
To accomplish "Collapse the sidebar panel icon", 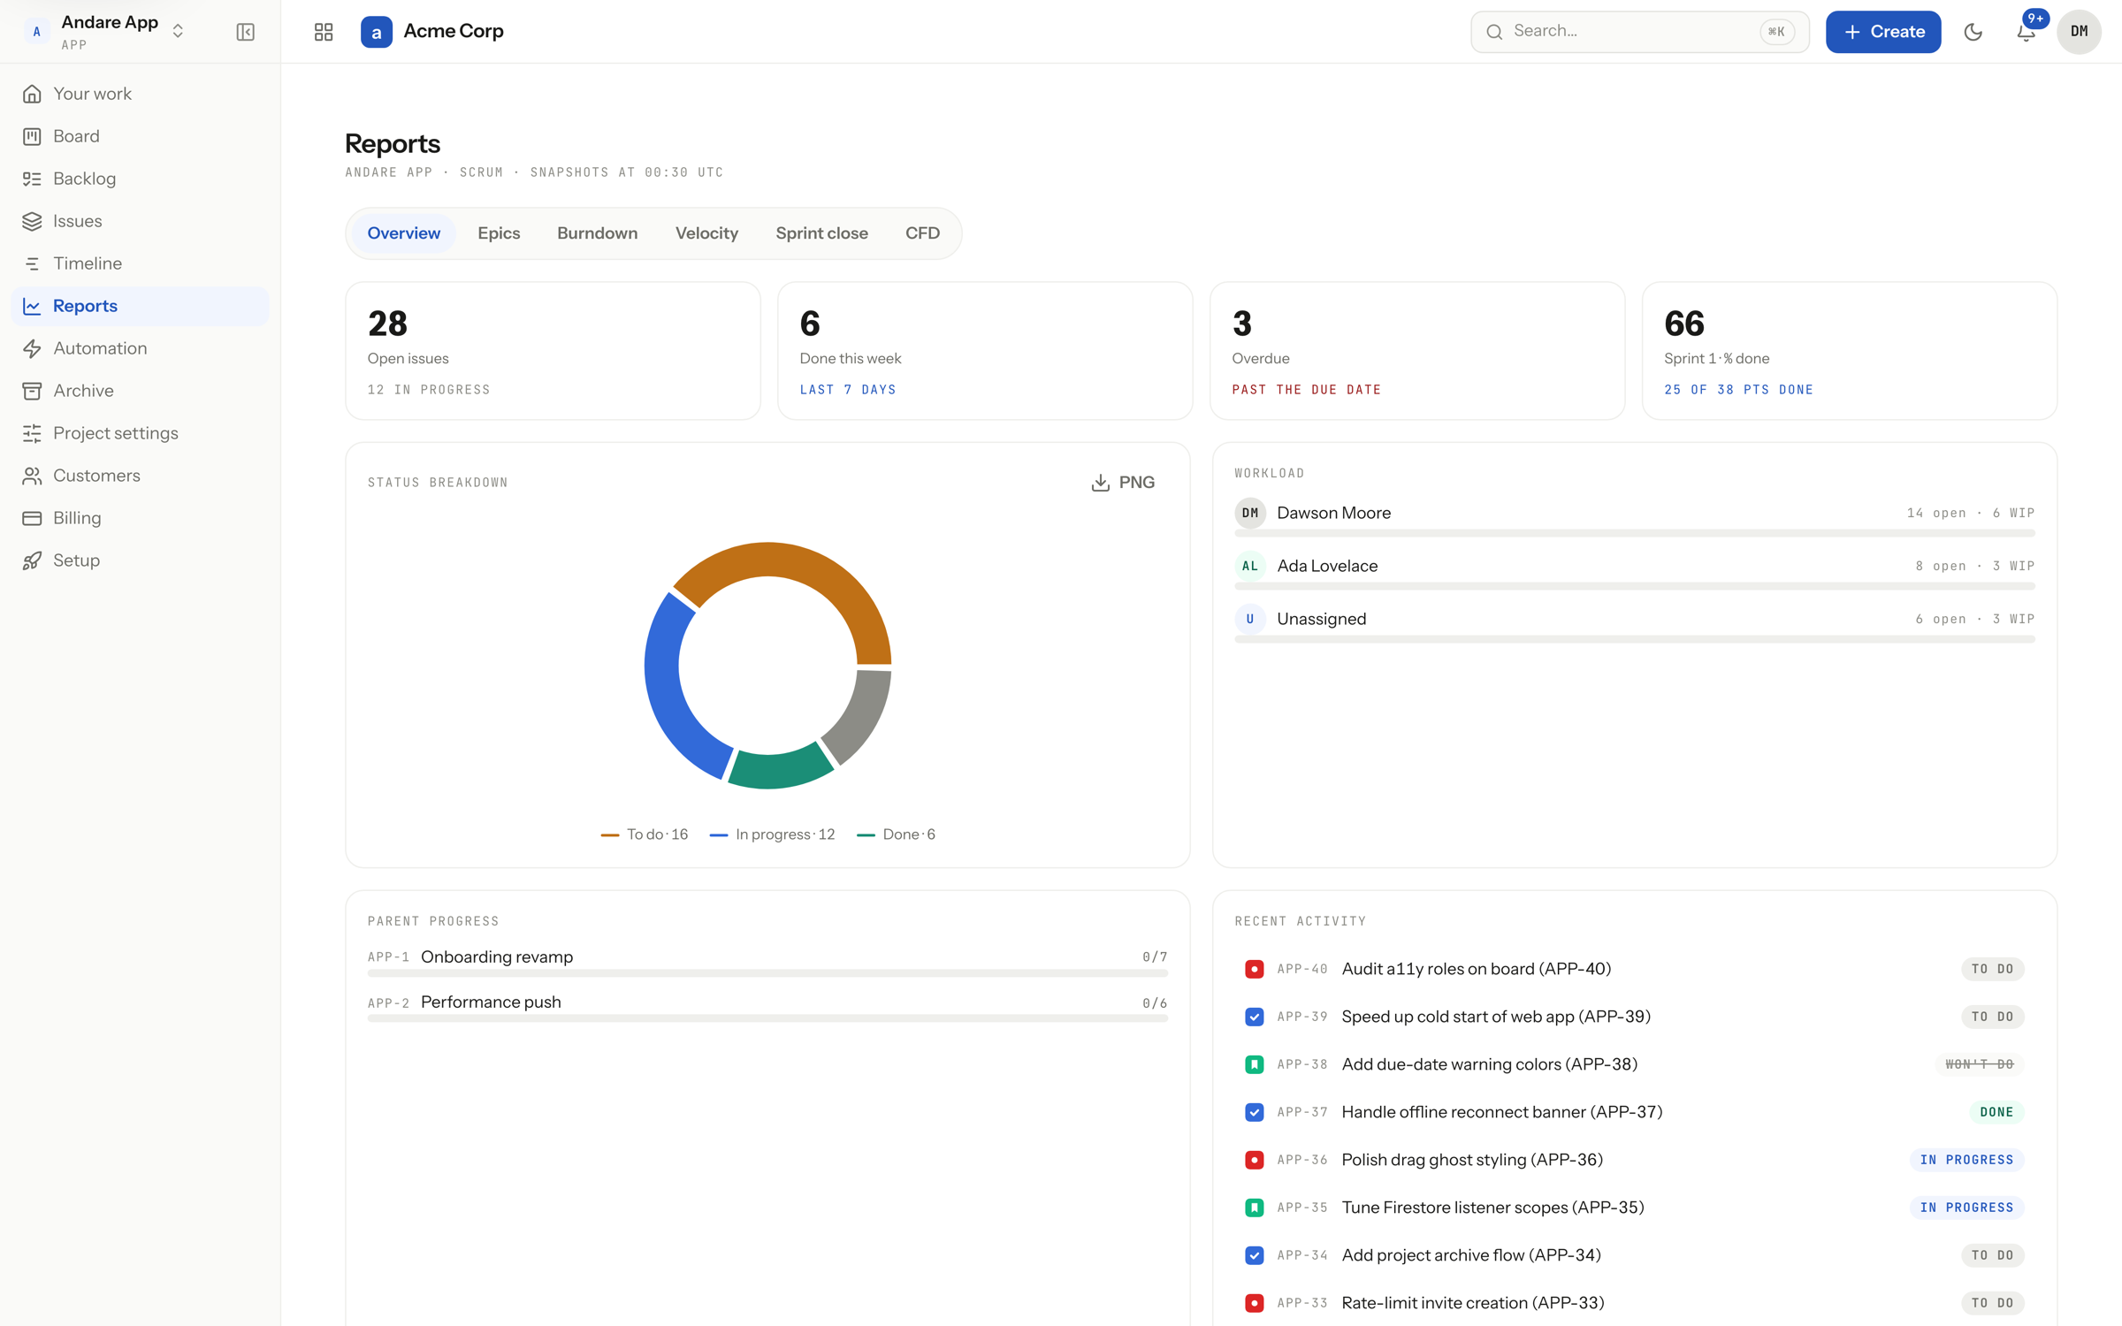I will (246, 32).
